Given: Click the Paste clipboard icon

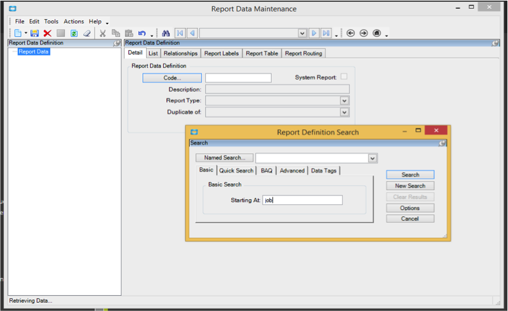Looking at the screenshot, I should (129, 33).
